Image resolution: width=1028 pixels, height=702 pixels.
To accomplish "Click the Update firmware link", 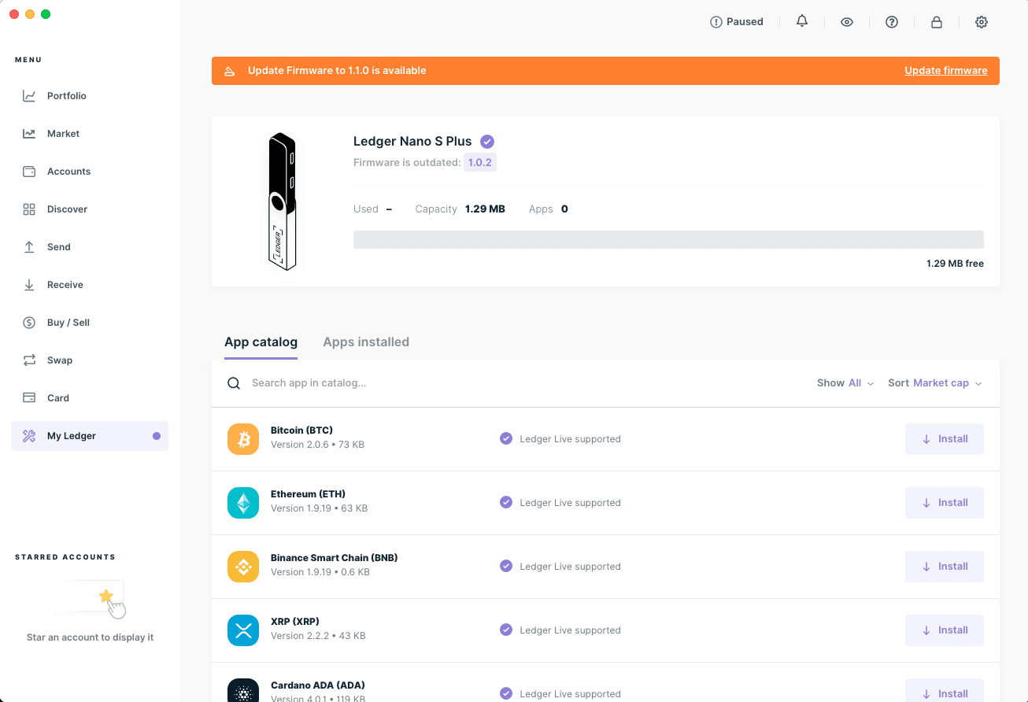I will click(946, 71).
